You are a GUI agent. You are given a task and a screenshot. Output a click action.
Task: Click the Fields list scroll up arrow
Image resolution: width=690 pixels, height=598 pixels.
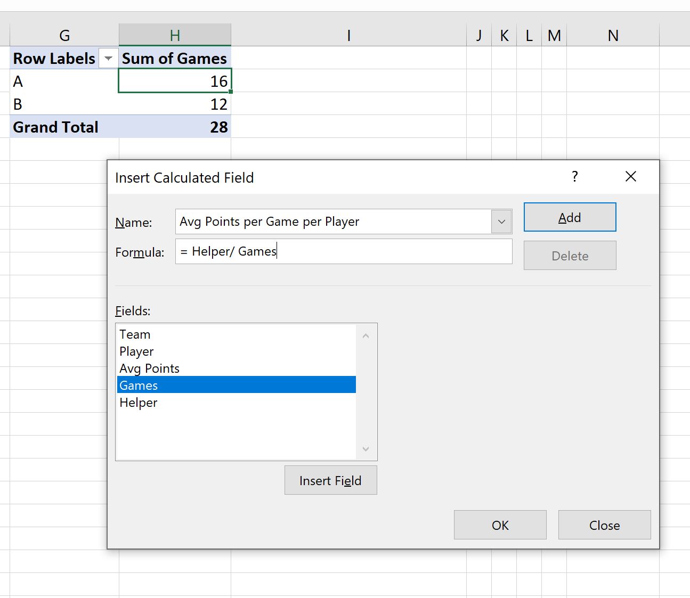(366, 335)
